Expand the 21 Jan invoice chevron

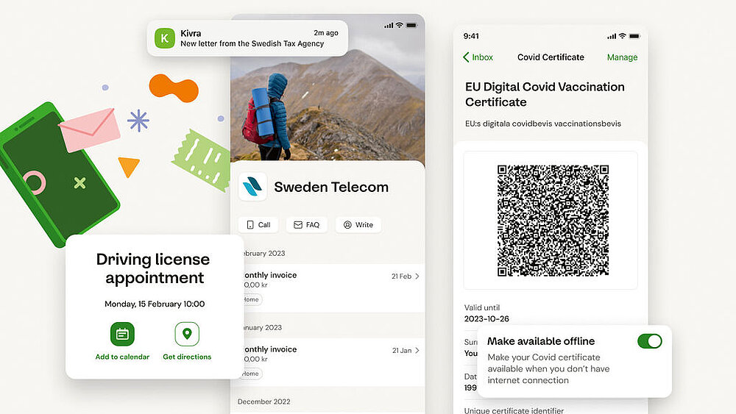coord(417,351)
